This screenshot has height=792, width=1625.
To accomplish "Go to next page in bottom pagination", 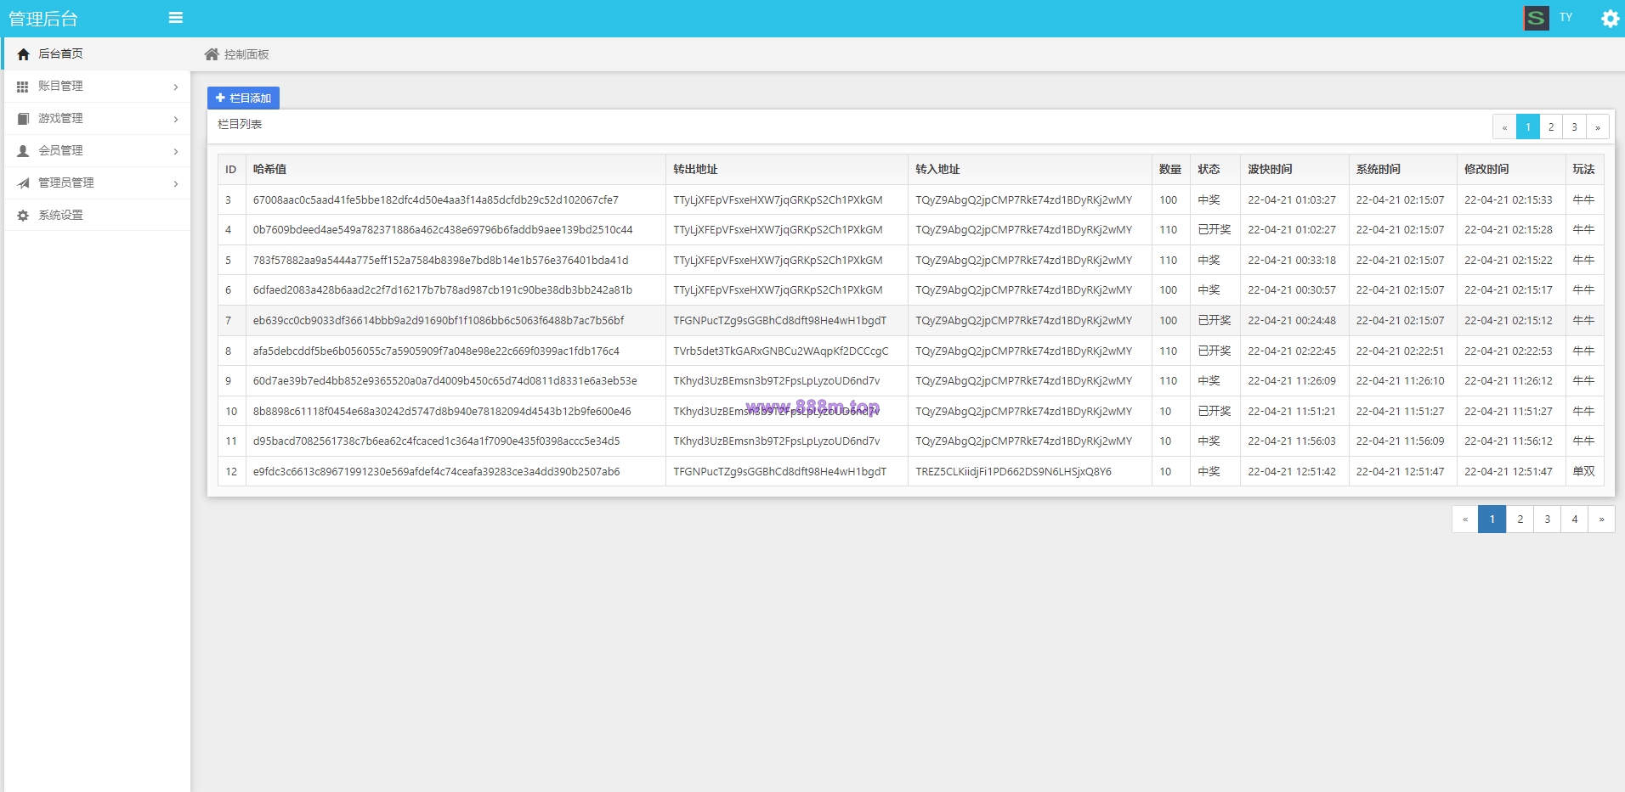I will (1602, 519).
